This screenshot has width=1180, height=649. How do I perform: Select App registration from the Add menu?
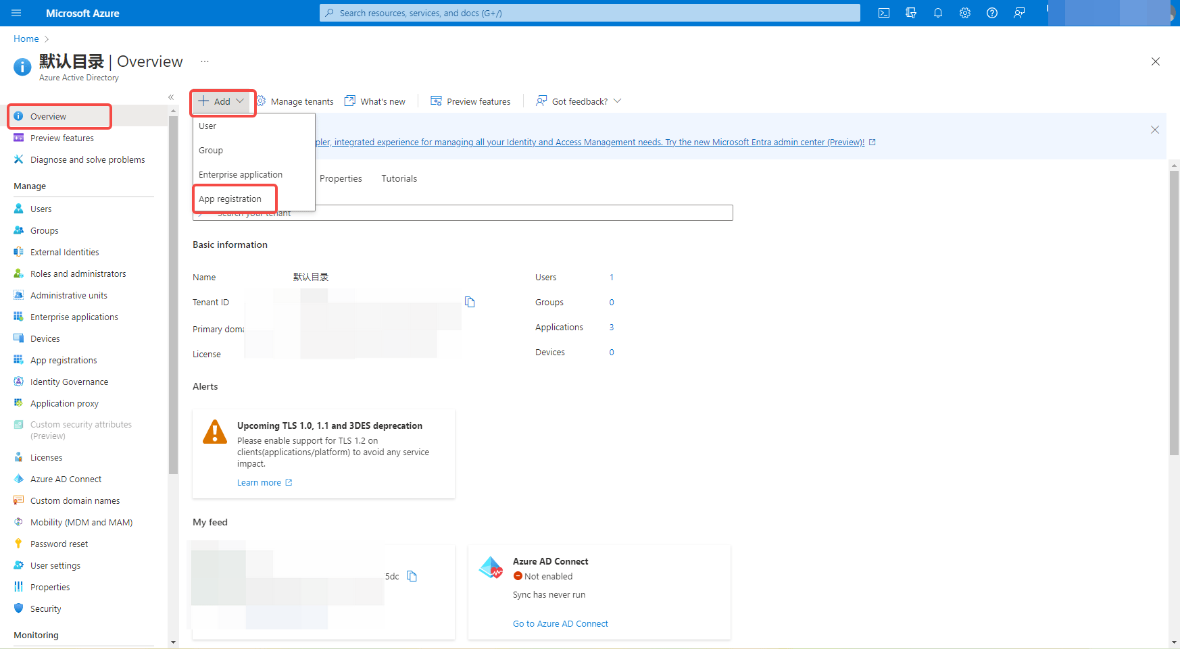pos(230,198)
